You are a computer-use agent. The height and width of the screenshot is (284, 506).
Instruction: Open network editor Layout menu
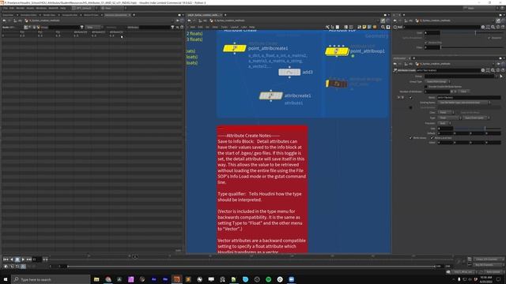pyautogui.click(x=234, y=27)
